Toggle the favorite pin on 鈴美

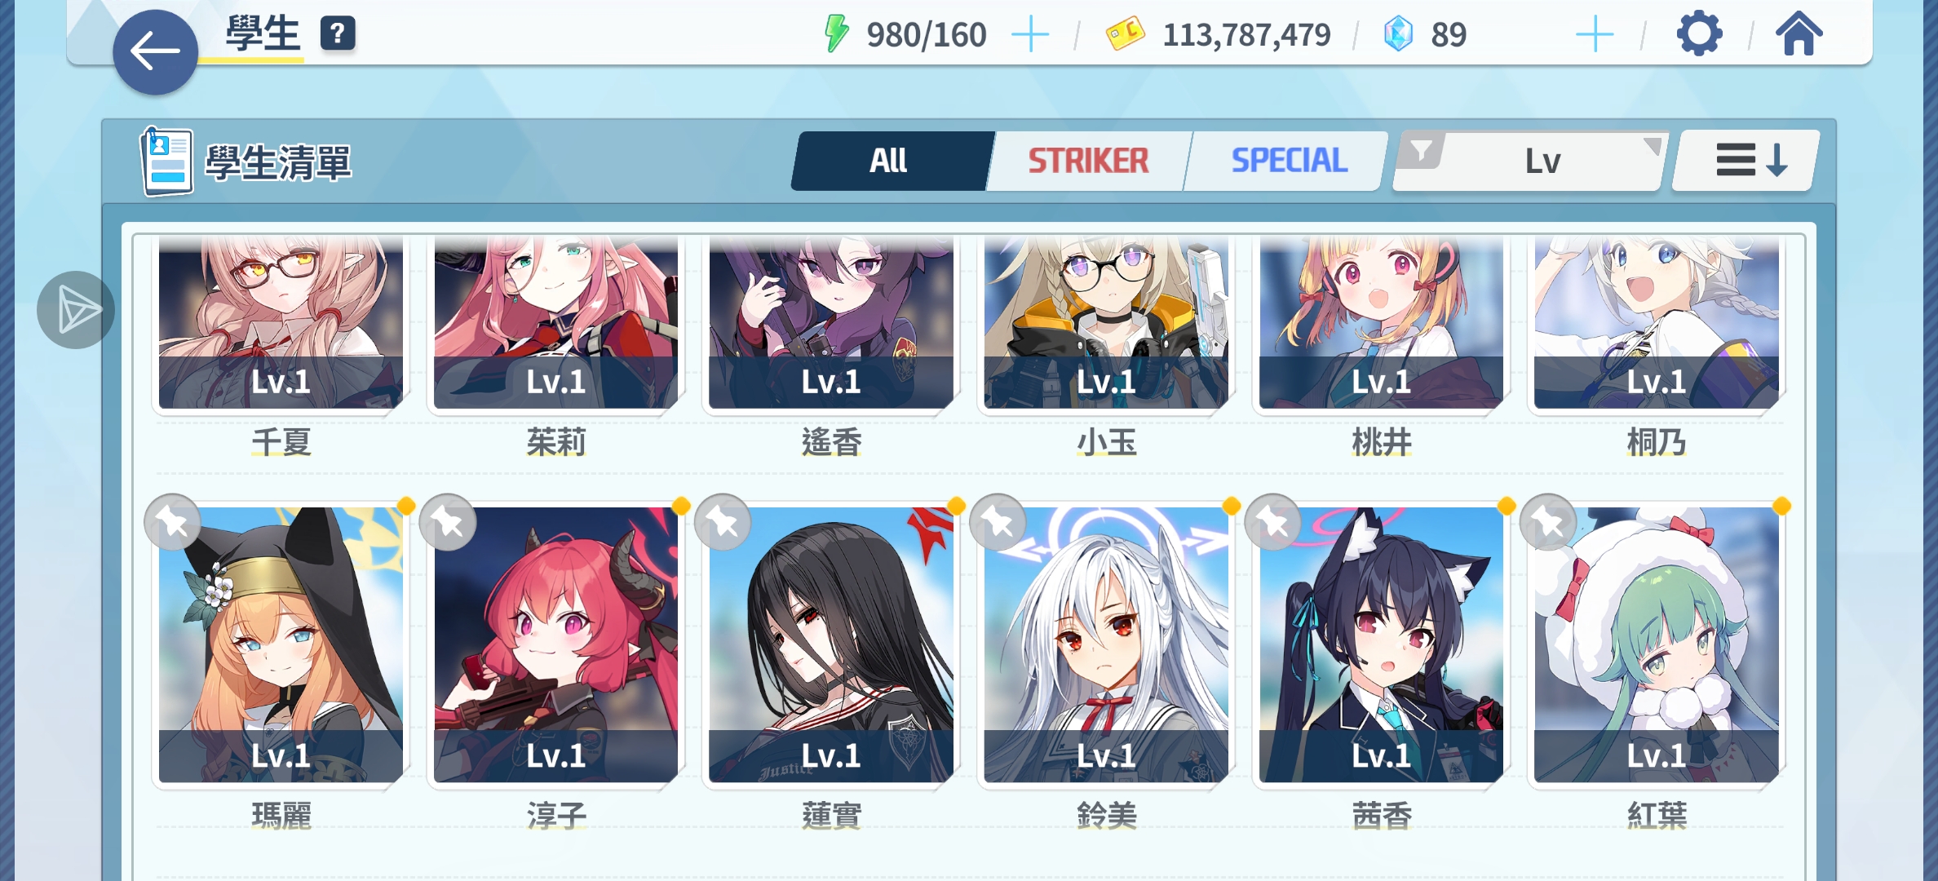click(998, 522)
